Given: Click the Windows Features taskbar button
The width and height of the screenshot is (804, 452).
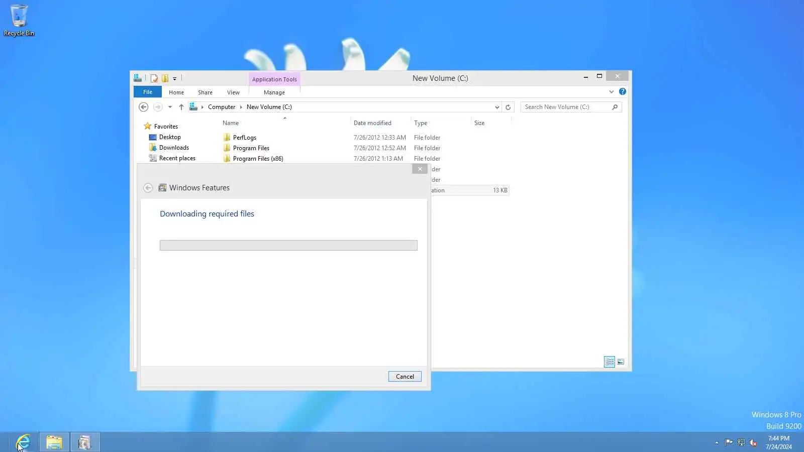Looking at the screenshot, I should pos(85,442).
